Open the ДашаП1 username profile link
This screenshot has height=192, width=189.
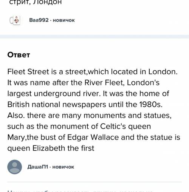tap(38, 167)
